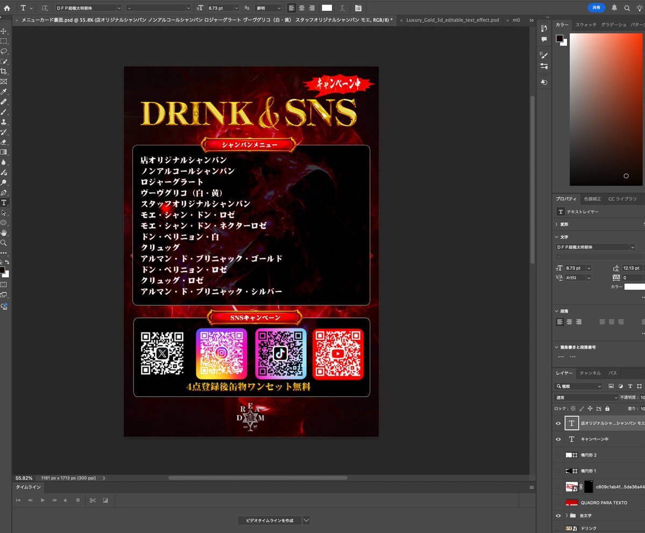The width and height of the screenshot is (645, 533).
Task: Select the Spot Healing Brush tool
Action: click(x=4, y=102)
